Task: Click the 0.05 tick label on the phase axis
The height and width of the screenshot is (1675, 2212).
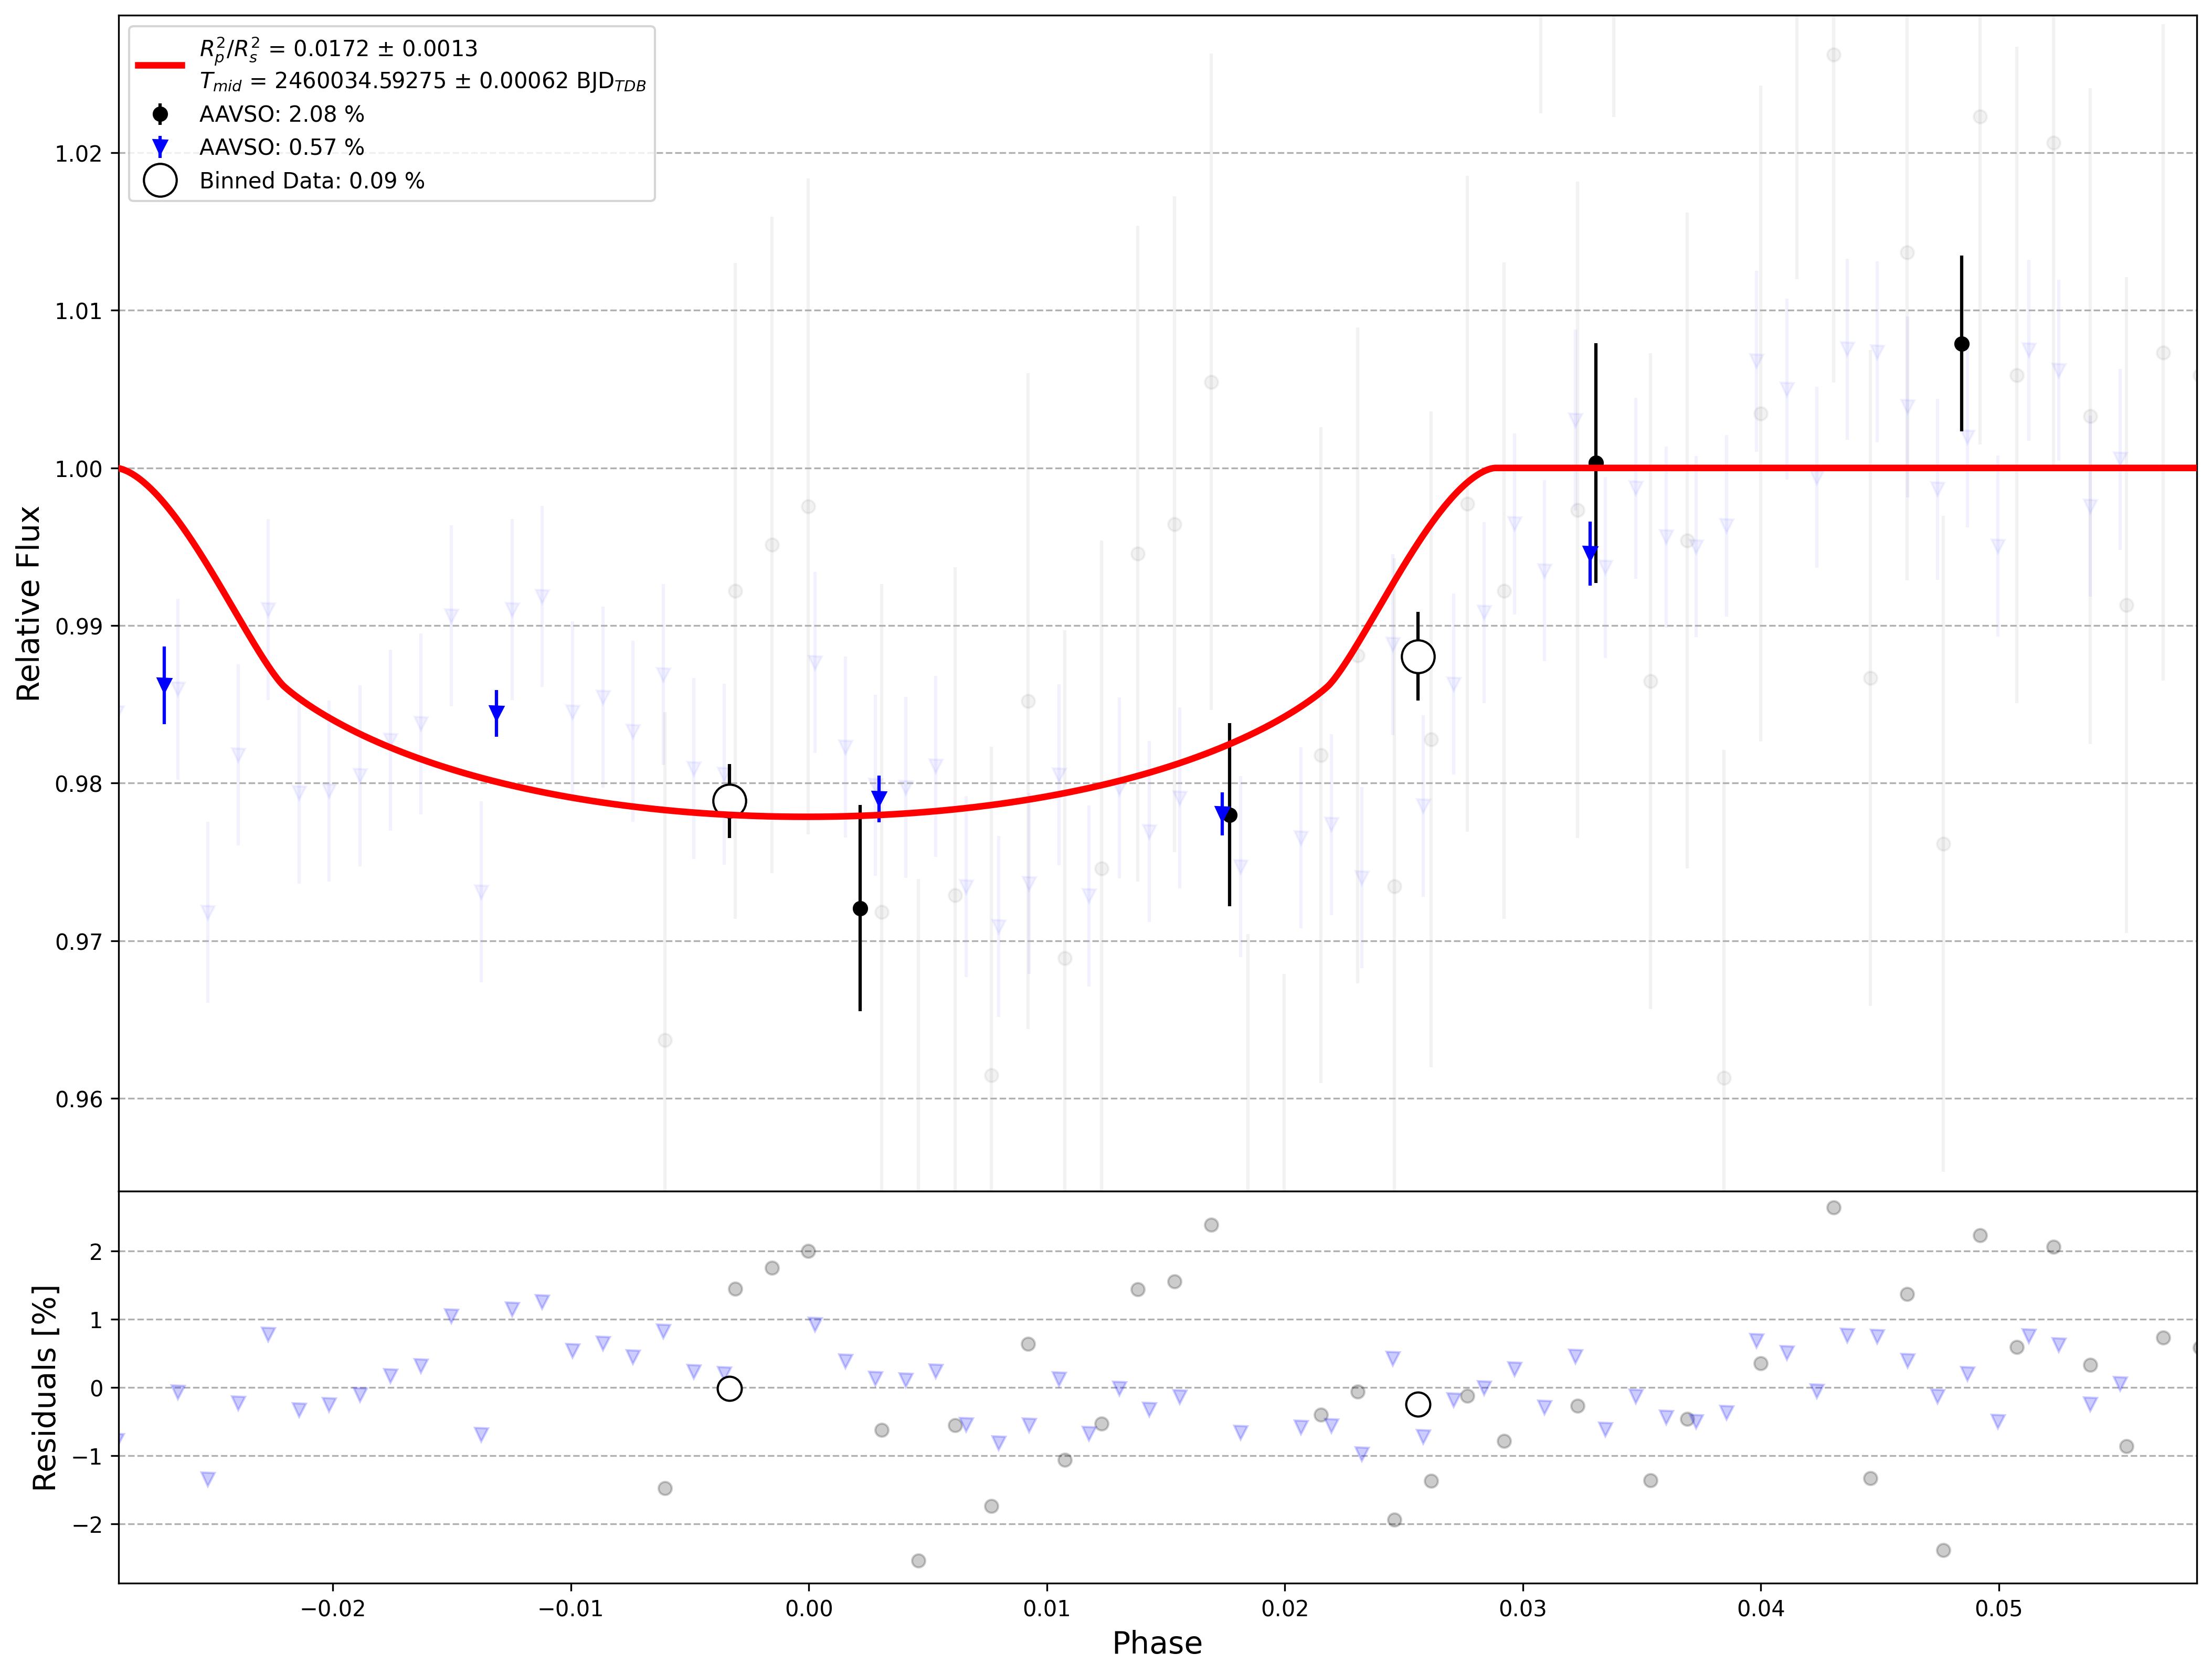Action: click(x=1999, y=1609)
